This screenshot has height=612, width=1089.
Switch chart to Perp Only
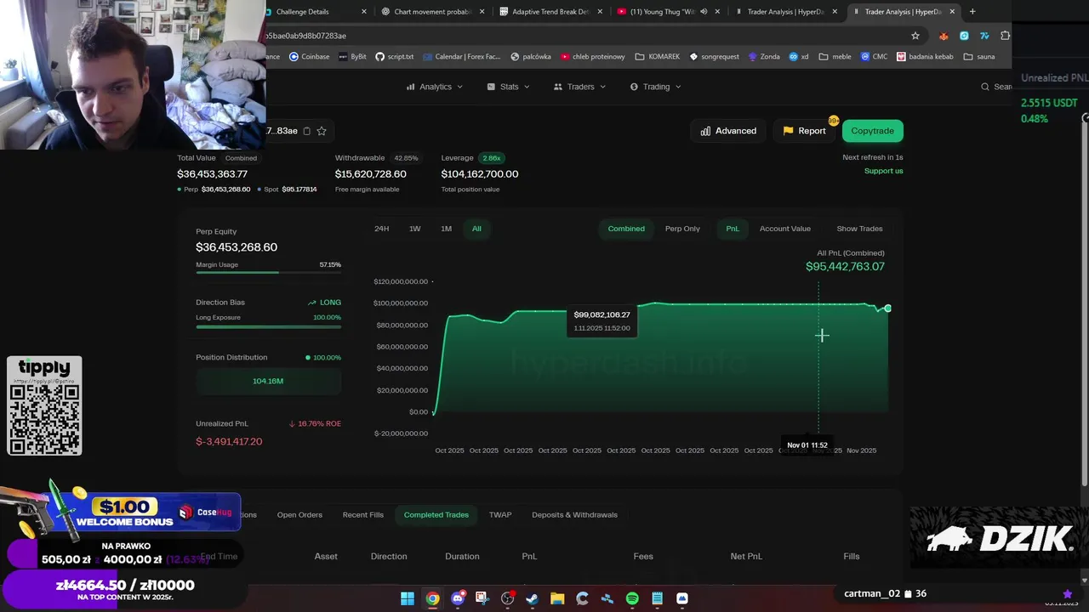(682, 229)
